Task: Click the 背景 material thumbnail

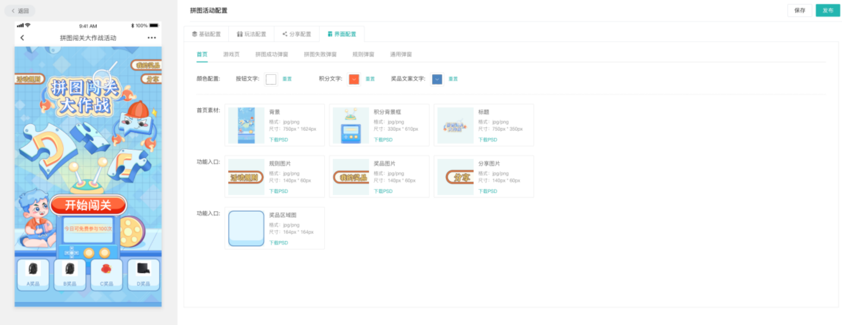Action: (246, 125)
